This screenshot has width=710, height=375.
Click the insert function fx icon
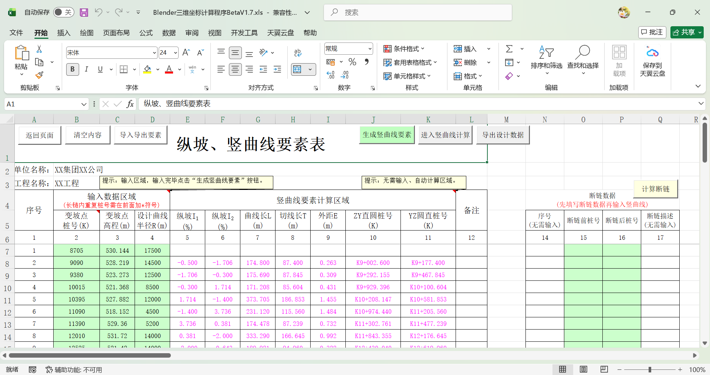pos(130,104)
